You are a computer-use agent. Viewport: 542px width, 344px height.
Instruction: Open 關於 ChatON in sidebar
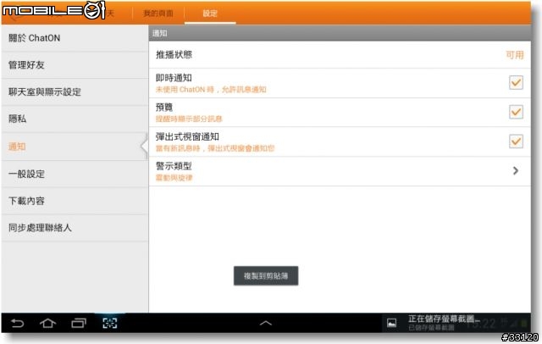(75, 38)
